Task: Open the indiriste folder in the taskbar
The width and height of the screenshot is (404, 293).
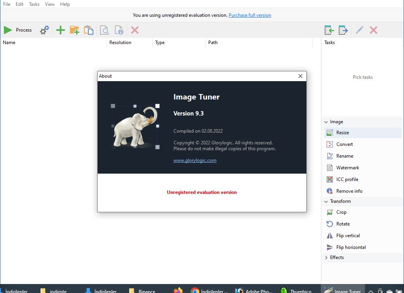Action: click(54, 290)
